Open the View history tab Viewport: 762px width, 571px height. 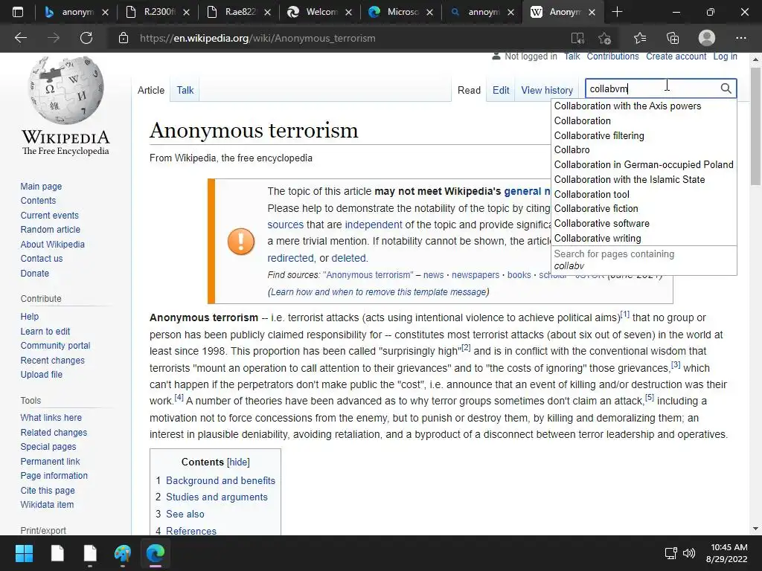547,90
